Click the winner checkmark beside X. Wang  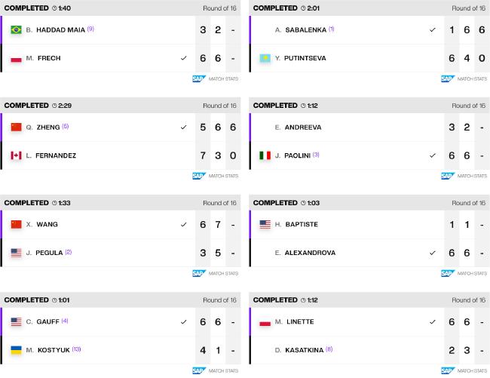pos(183,225)
